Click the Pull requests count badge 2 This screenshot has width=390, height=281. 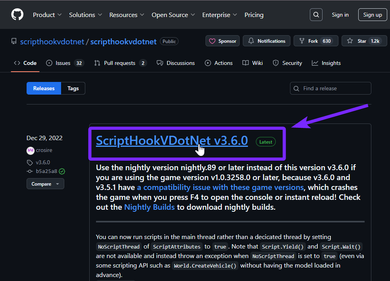point(143,63)
